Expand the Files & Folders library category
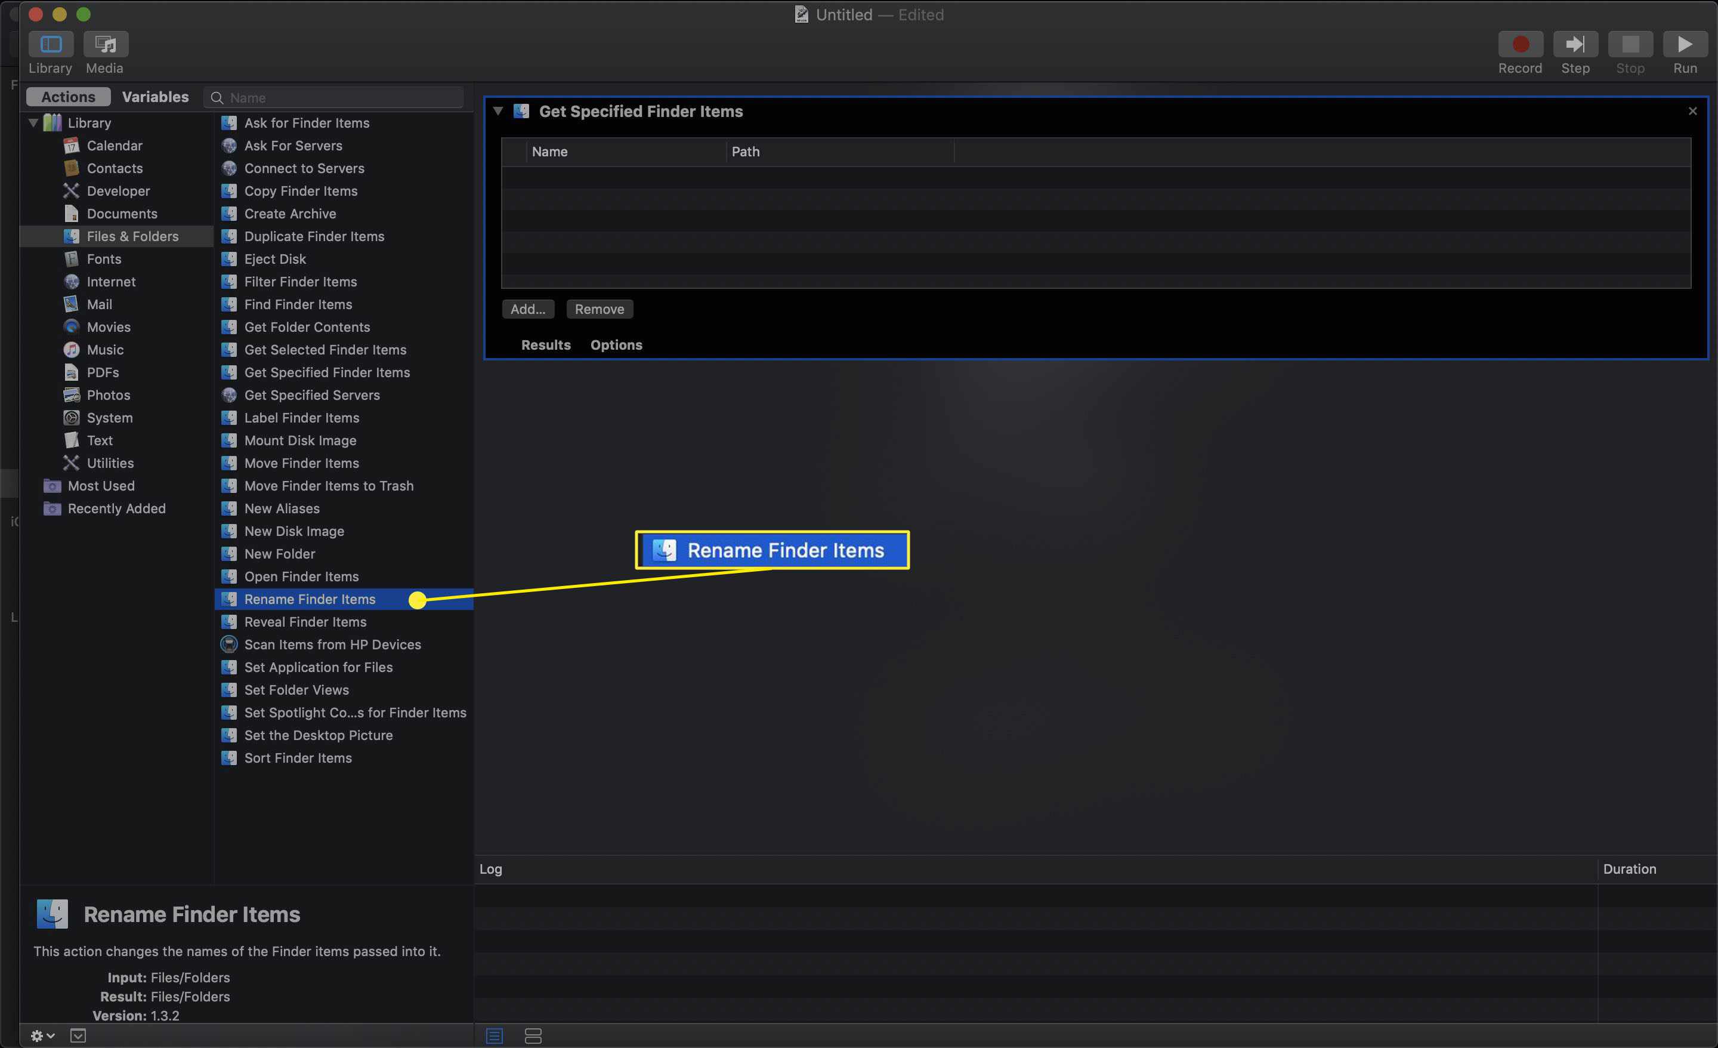 click(132, 236)
